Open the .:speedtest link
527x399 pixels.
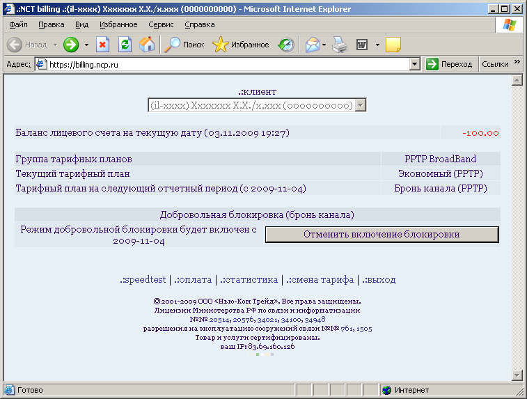143,280
